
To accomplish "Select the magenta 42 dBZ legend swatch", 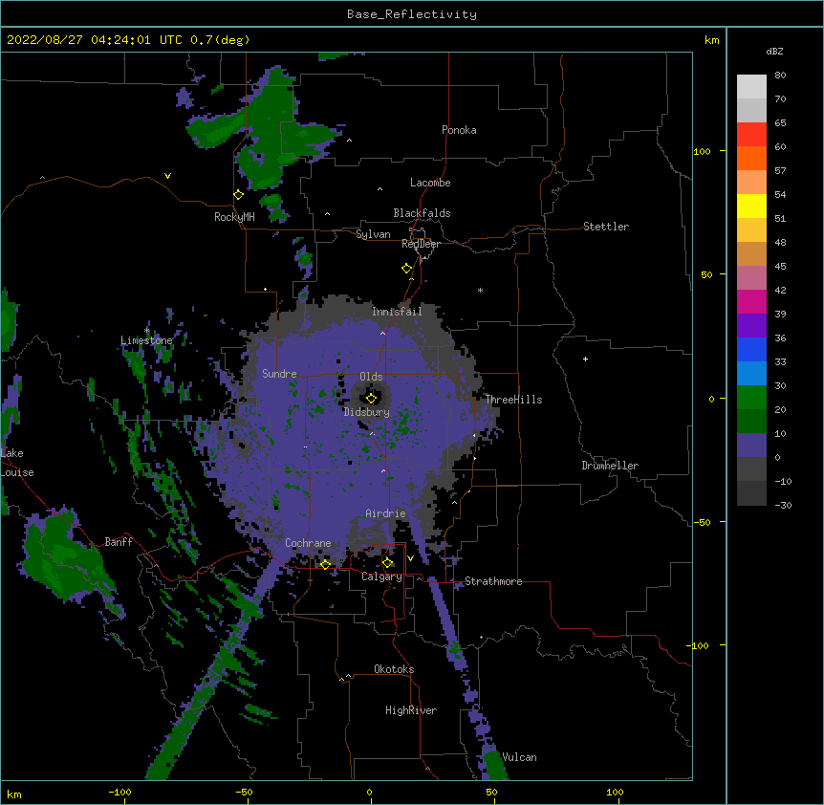I will point(751,301).
